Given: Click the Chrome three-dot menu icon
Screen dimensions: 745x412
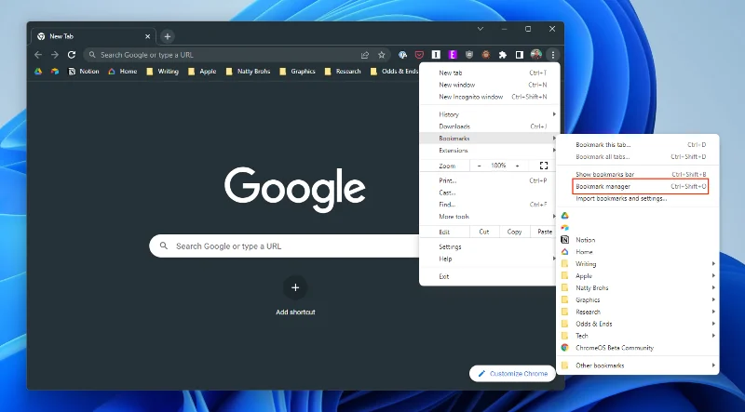Looking at the screenshot, I should 552,55.
